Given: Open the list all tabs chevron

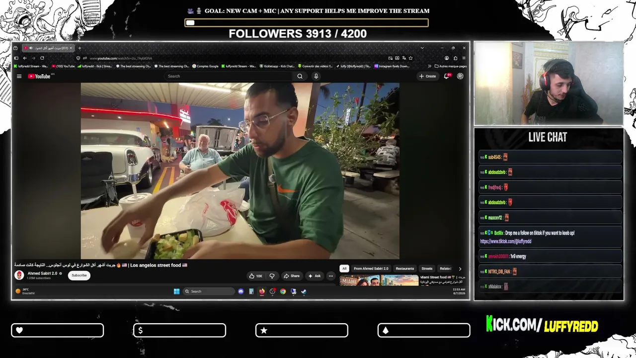Looking at the screenshot, I should pyautogui.click(x=422, y=48).
